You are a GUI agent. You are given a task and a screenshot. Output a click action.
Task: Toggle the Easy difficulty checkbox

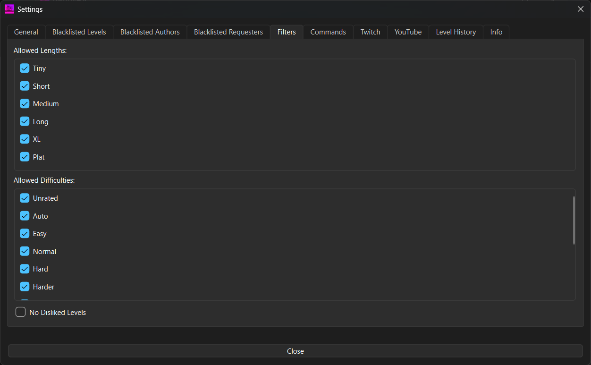pyautogui.click(x=25, y=234)
